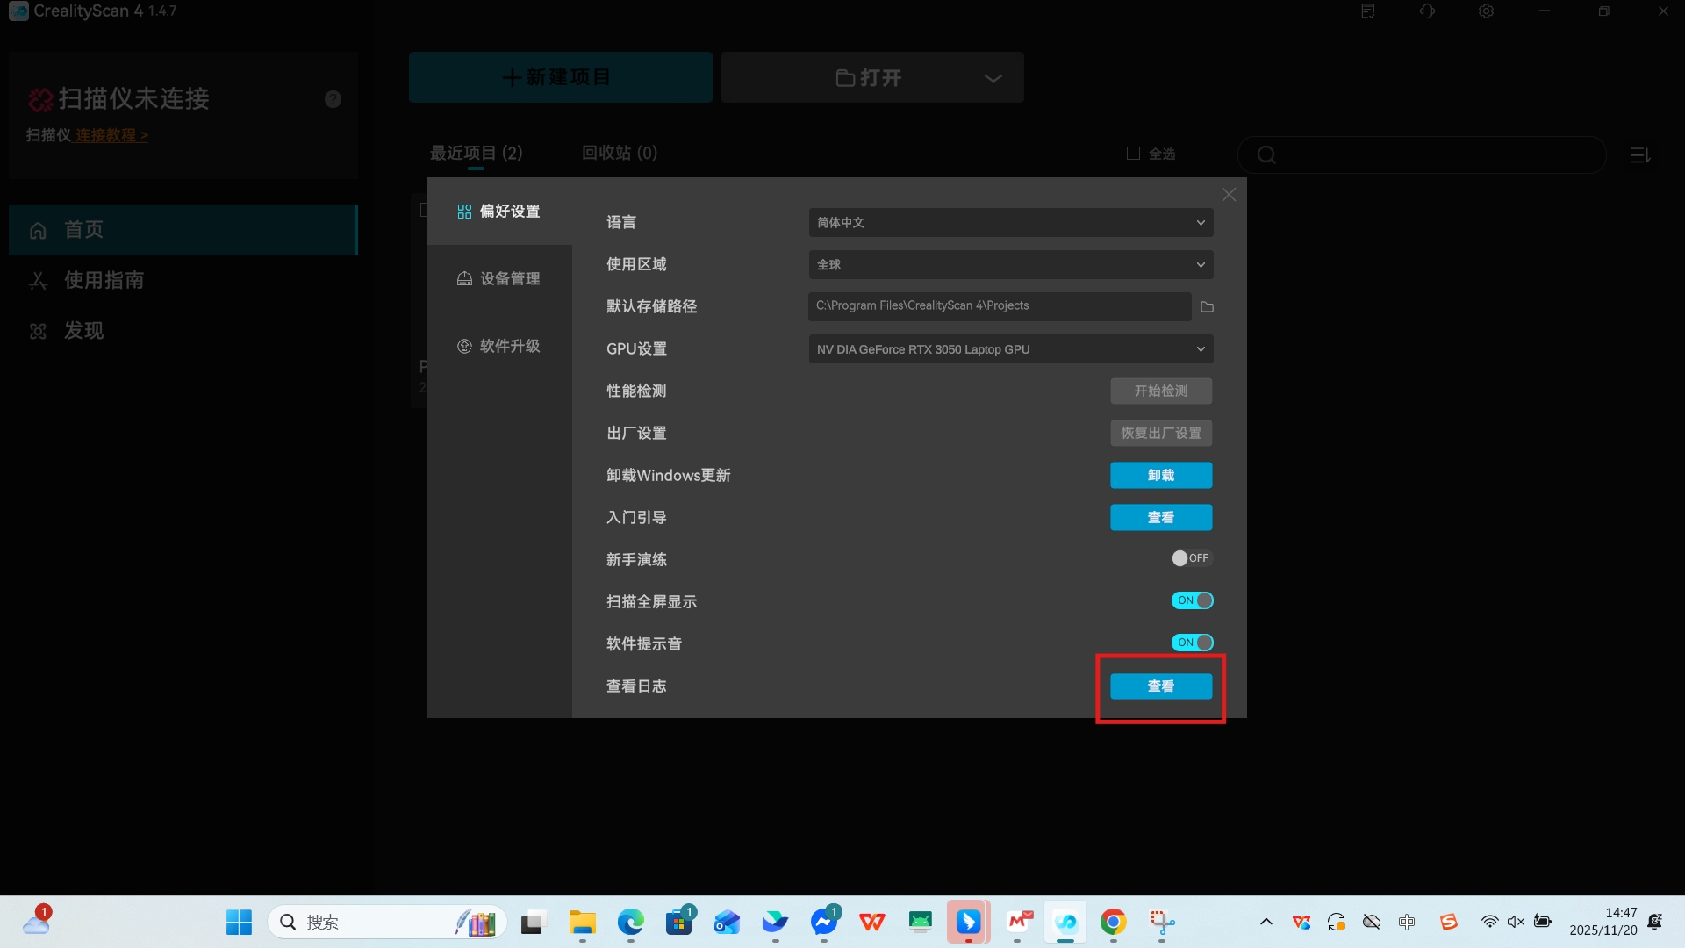Click the scanner help question mark icon
The height and width of the screenshot is (948, 1685).
[333, 99]
